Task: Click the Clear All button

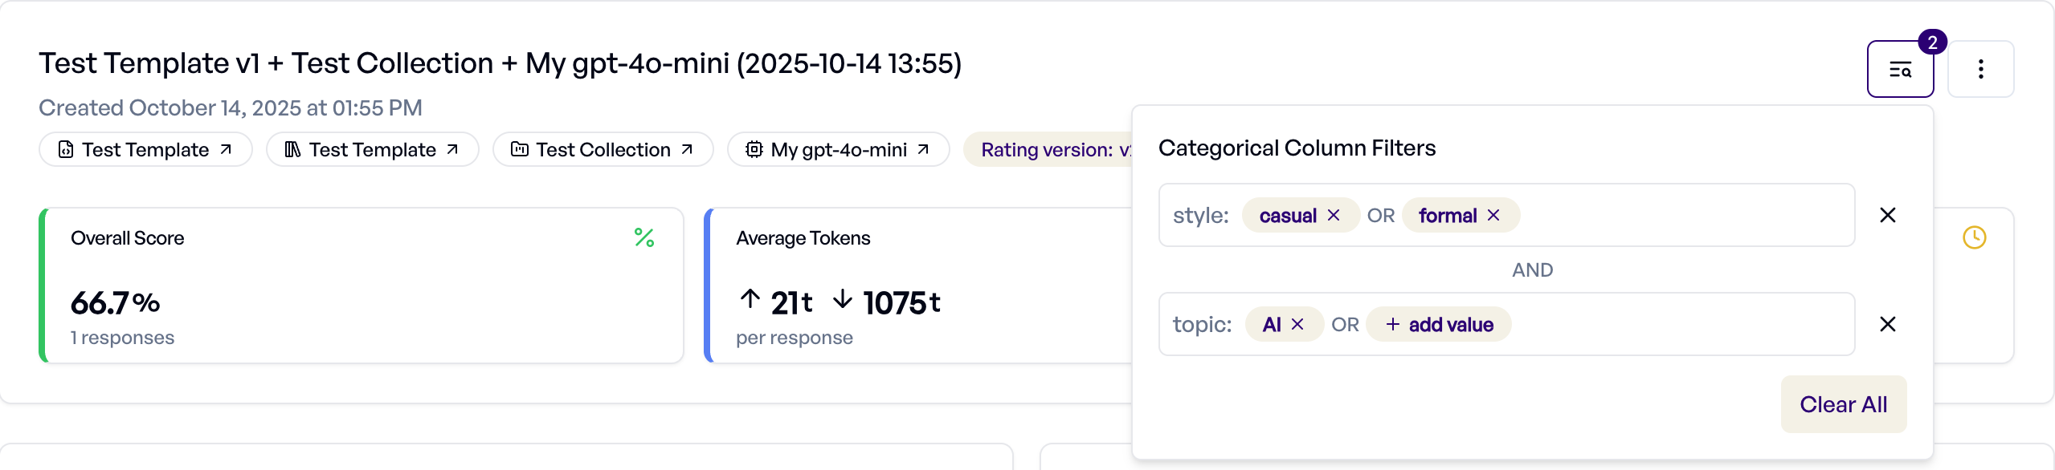Action: coord(1843,404)
